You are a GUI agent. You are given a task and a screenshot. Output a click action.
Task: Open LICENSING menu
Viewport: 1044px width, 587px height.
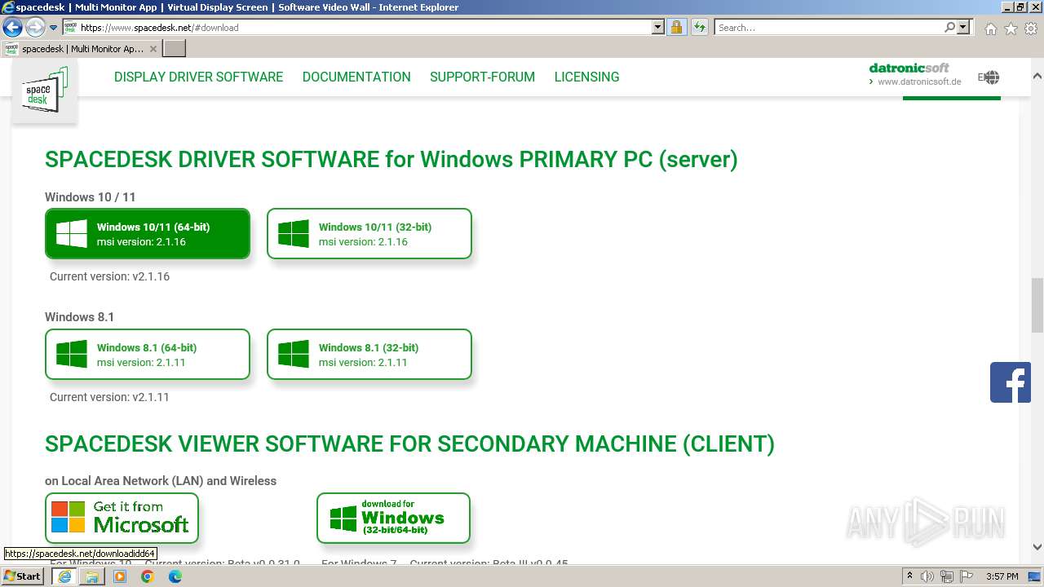coord(586,77)
